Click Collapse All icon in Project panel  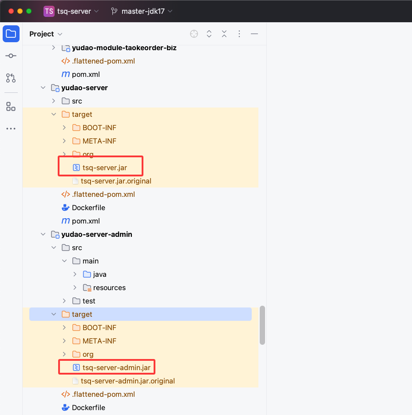(x=224, y=34)
